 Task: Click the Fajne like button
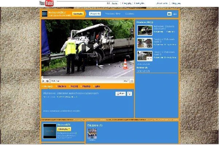coord(121,94)
